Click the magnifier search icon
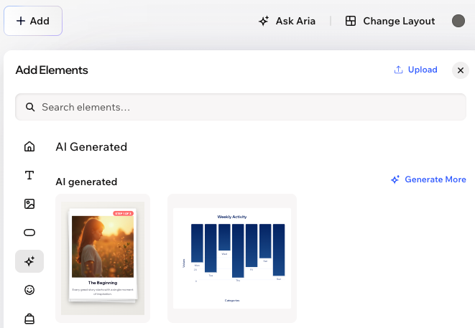Image resolution: width=475 pixels, height=328 pixels. click(x=30, y=107)
